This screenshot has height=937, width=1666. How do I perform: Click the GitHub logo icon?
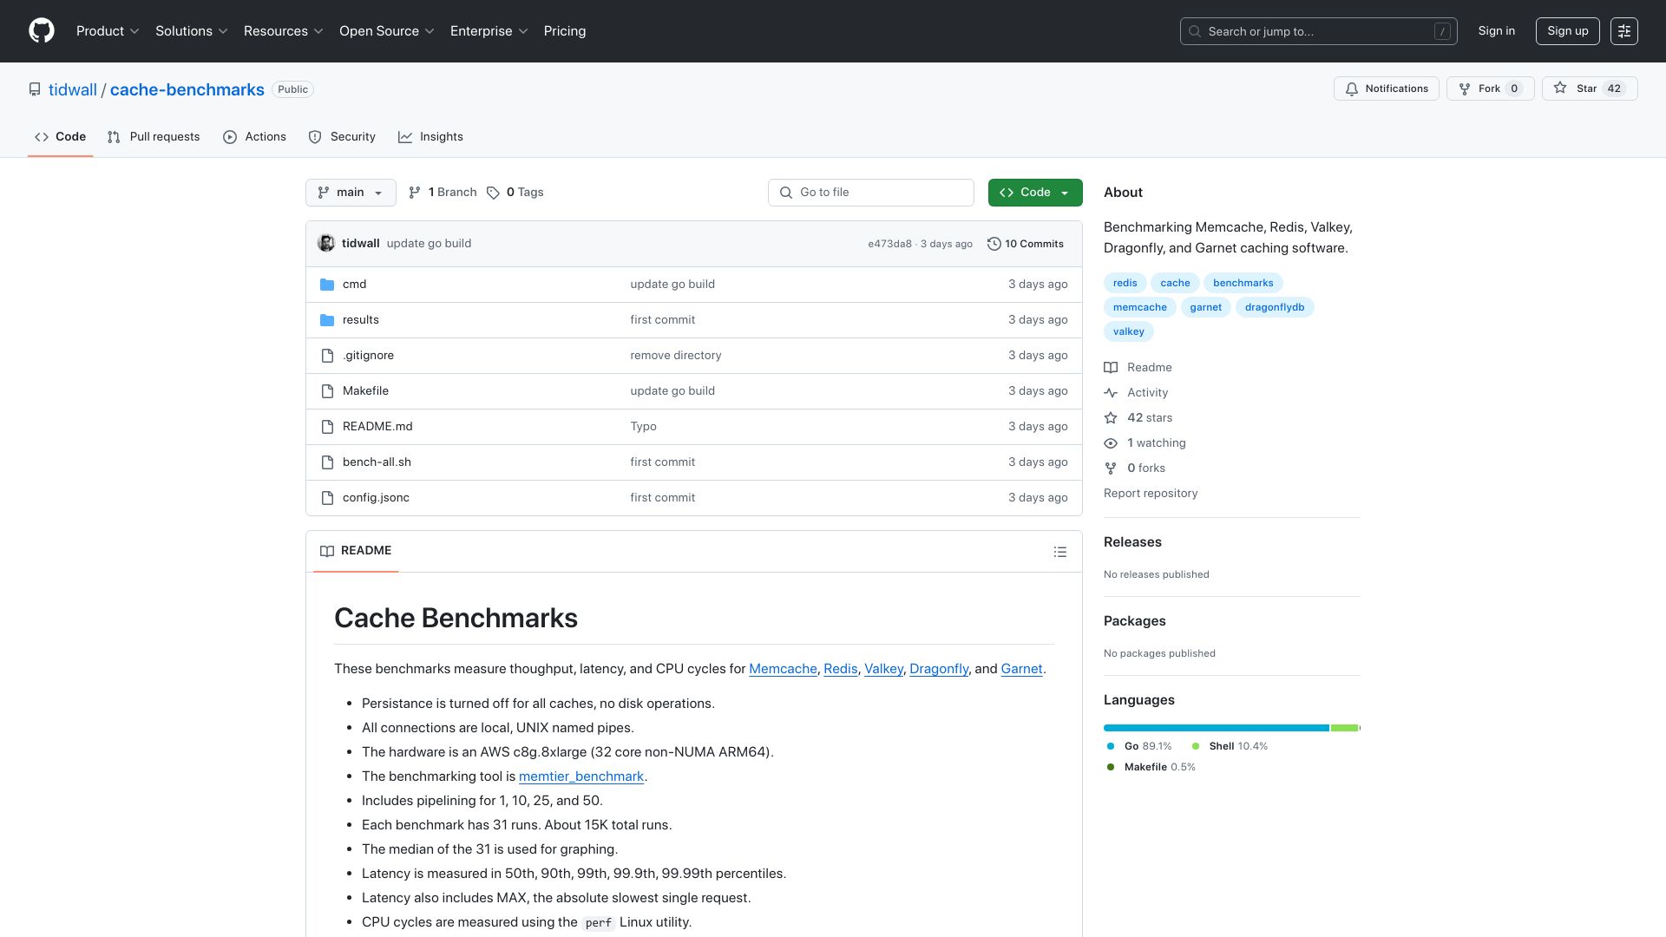pos(42,31)
